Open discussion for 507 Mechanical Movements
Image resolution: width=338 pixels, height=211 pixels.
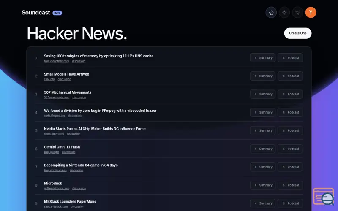[x=79, y=97]
